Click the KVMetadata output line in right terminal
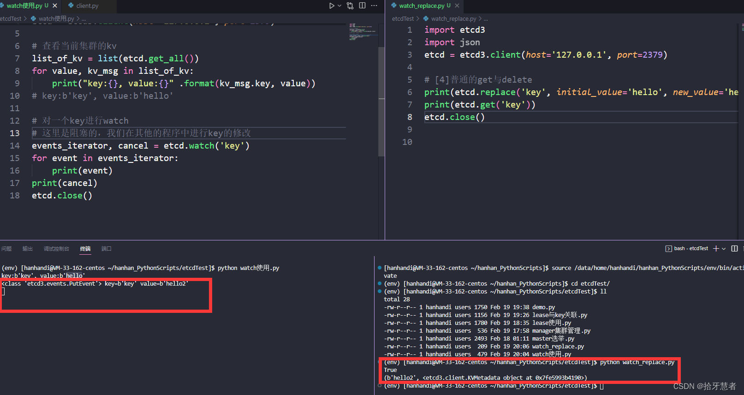 (485, 378)
